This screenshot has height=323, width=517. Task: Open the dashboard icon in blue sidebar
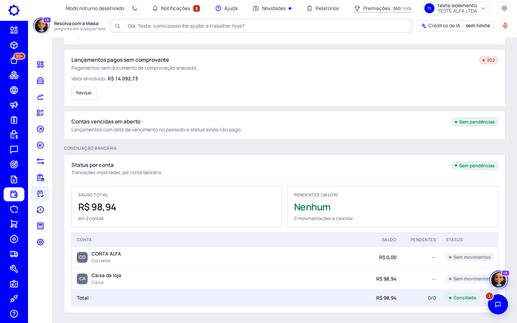pos(14,30)
